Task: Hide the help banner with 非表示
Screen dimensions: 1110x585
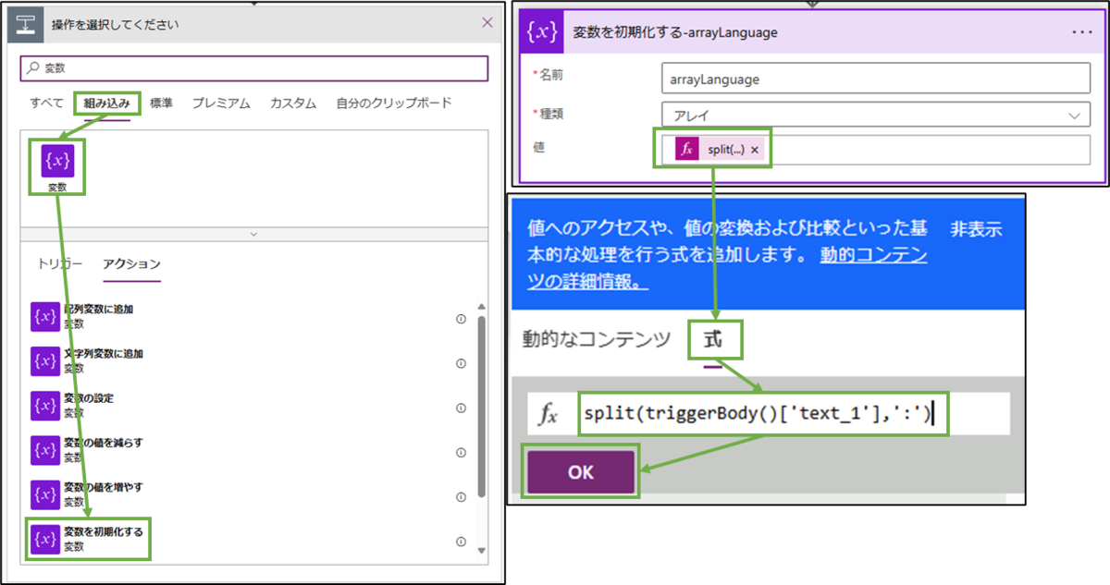Action: point(977,230)
